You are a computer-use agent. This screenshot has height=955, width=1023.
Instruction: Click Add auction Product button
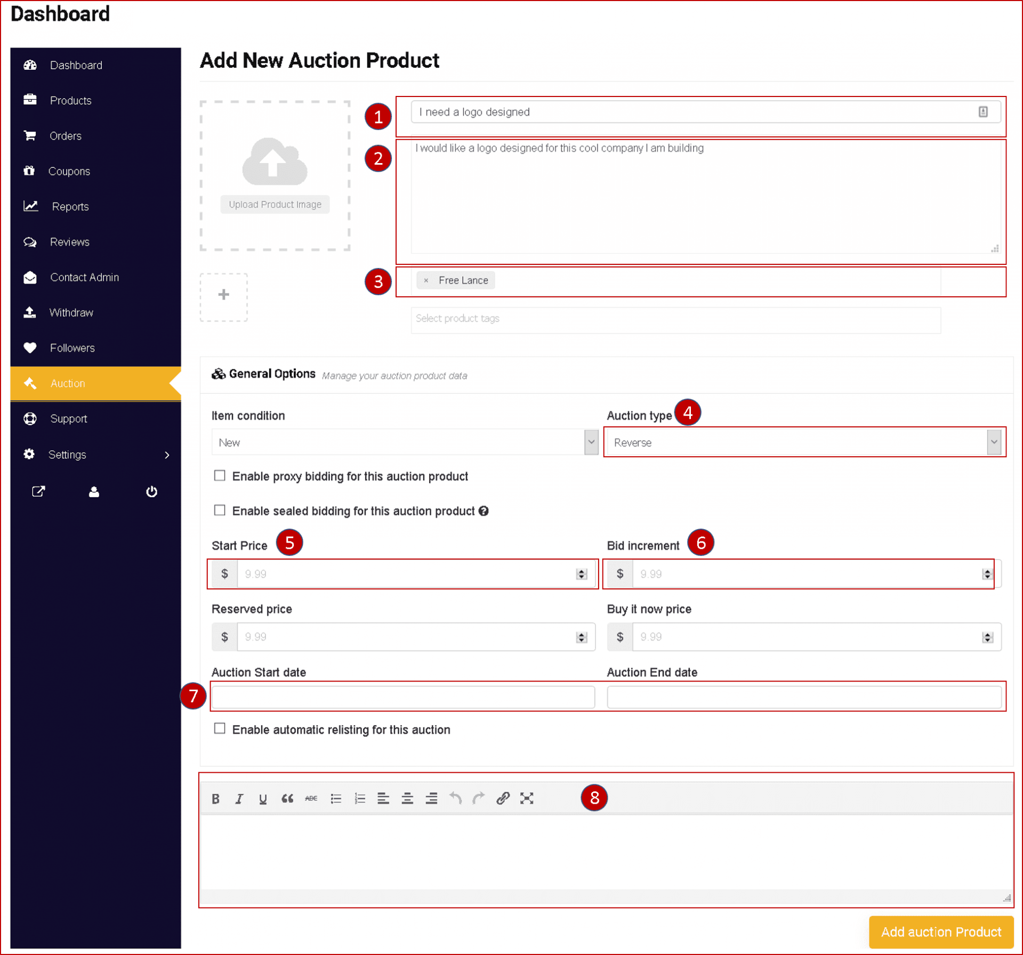tap(941, 932)
